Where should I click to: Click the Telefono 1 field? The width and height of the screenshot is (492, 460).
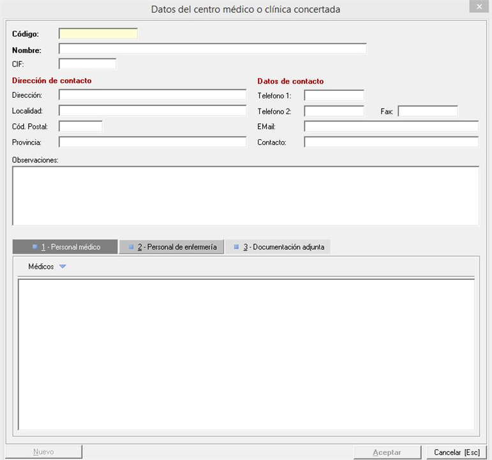click(334, 96)
